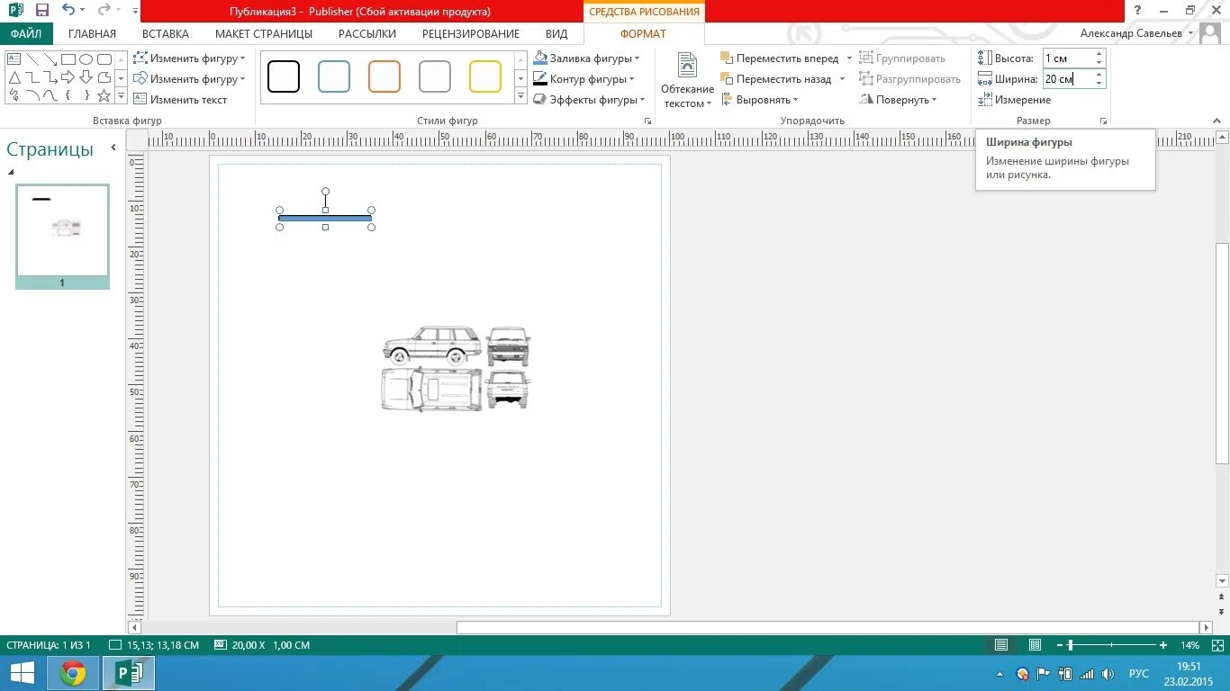Collapse the Страницы pages pane

click(x=113, y=148)
